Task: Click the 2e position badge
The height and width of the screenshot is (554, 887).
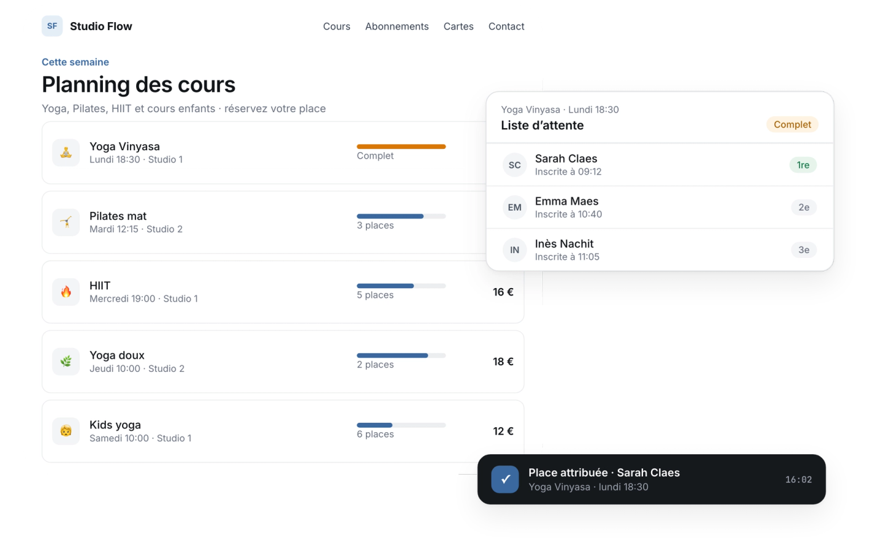Action: pyautogui.click(x=804, y=207)
